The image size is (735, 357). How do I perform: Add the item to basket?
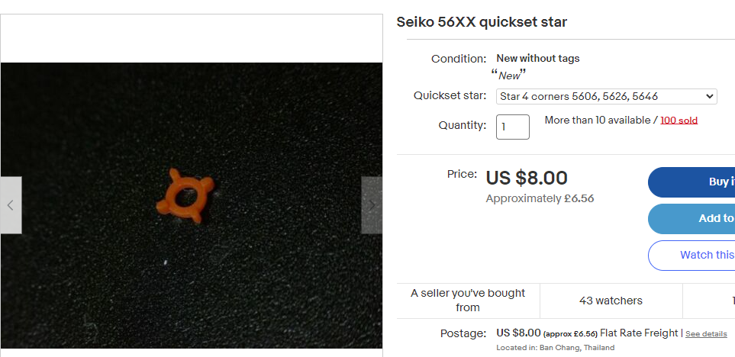coord(692,219)
